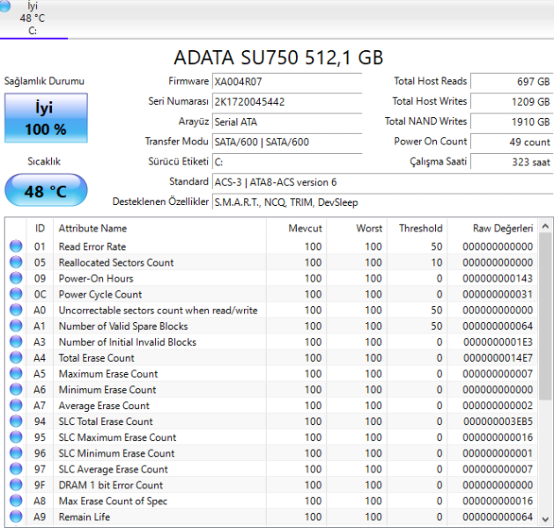Click the İyi 100 % health status button

point(46,119)
